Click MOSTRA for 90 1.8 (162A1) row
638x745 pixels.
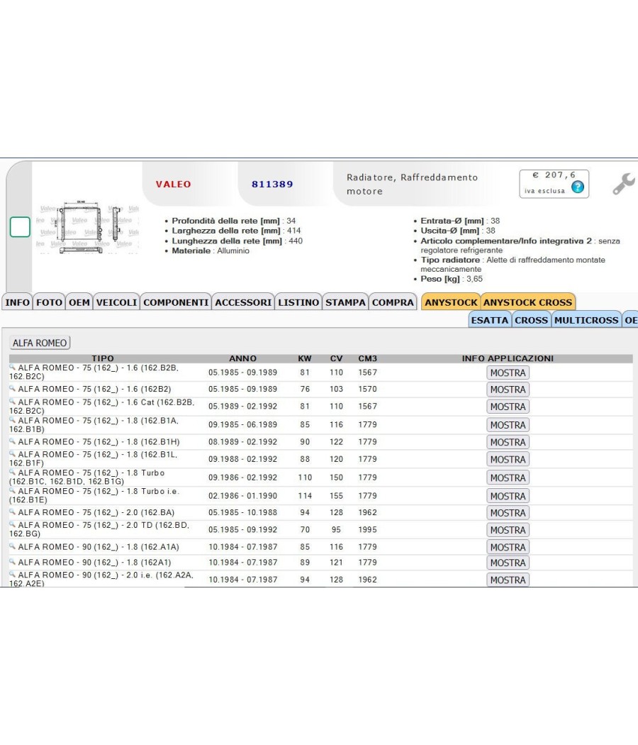click(x=508, y=563)
